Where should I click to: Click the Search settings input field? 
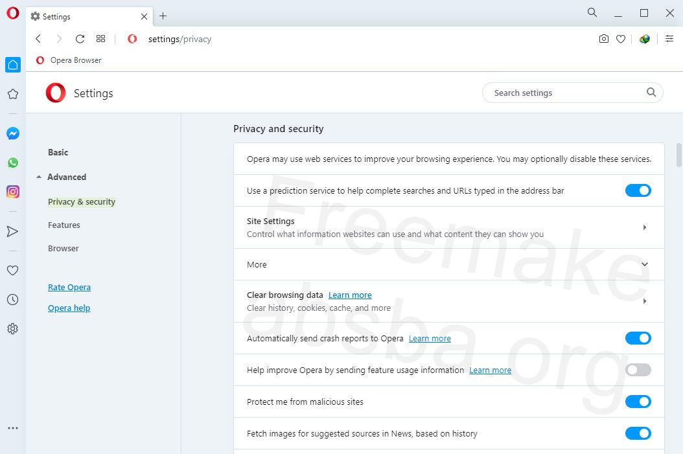click(572, 93)
